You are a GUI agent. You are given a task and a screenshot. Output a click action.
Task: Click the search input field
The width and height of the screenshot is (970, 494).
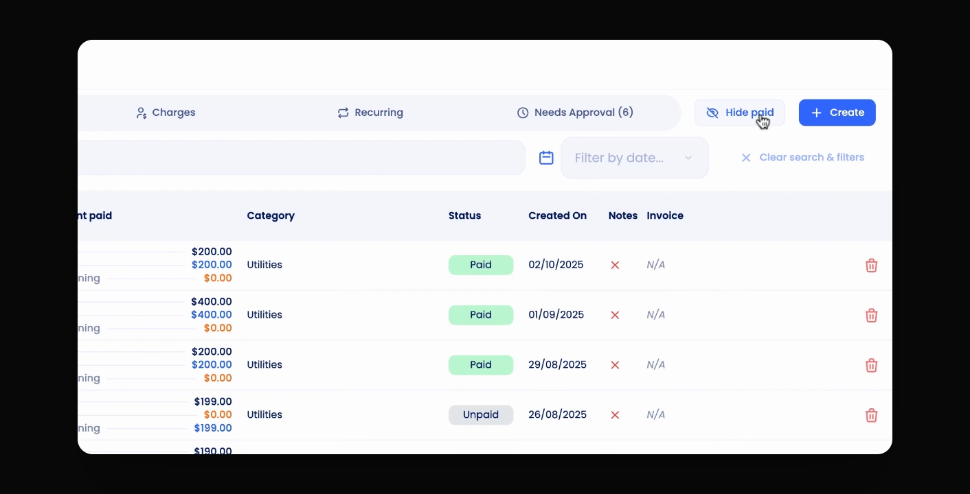click(302, 158)
